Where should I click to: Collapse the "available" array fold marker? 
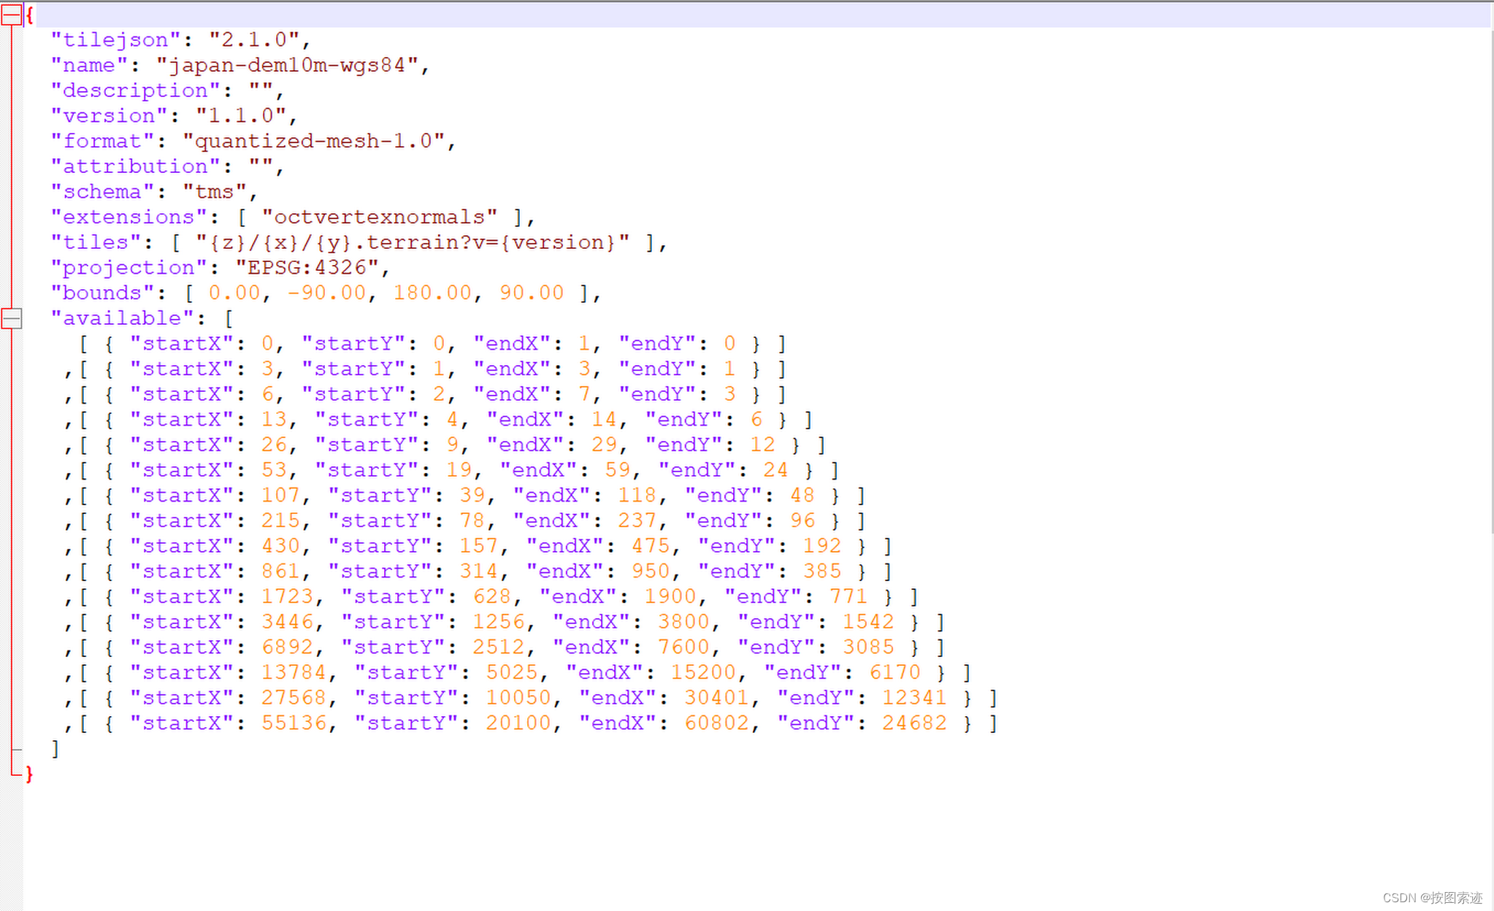click(x=12, y=319)
